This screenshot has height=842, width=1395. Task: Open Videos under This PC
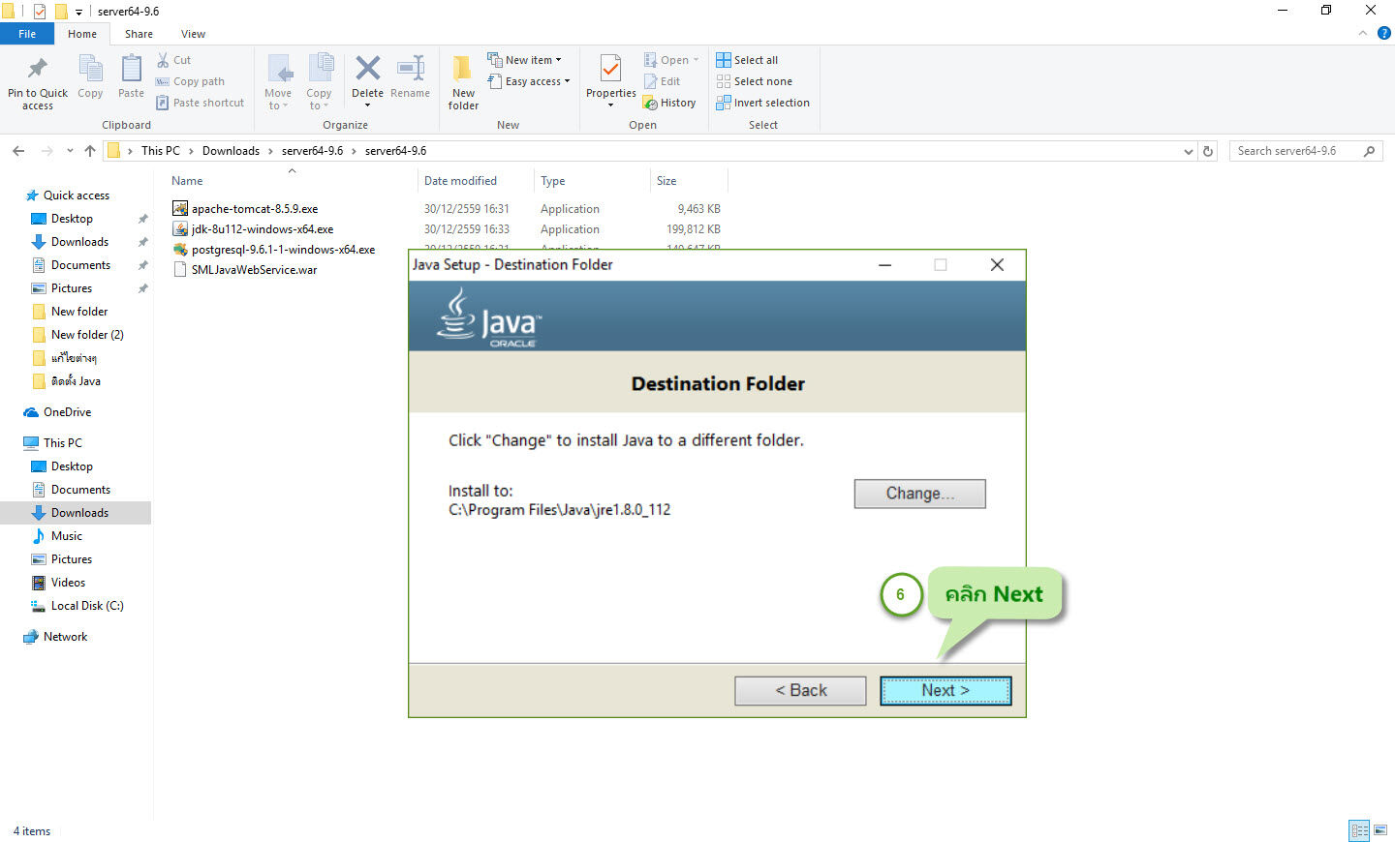68,583
